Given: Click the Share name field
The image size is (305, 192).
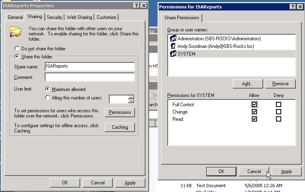Looking at the screenshot, I should pyautogui.click(x=90, y=66).
